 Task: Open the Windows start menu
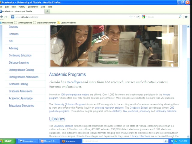click(x=8, y=141)
